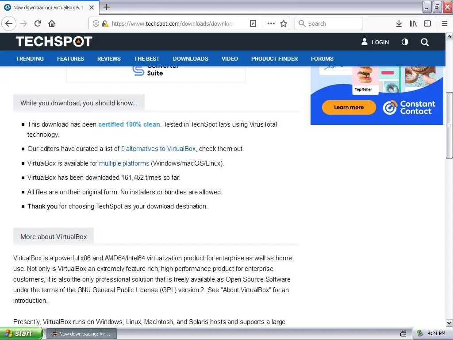Image resolution: width=453 pixels, height=340 pixels.
Task: Open a new browser tab
Action: point(106,7)
